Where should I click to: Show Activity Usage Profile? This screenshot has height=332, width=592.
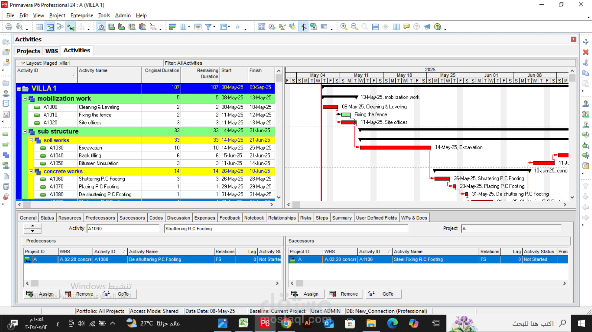[x=121, y=27]
